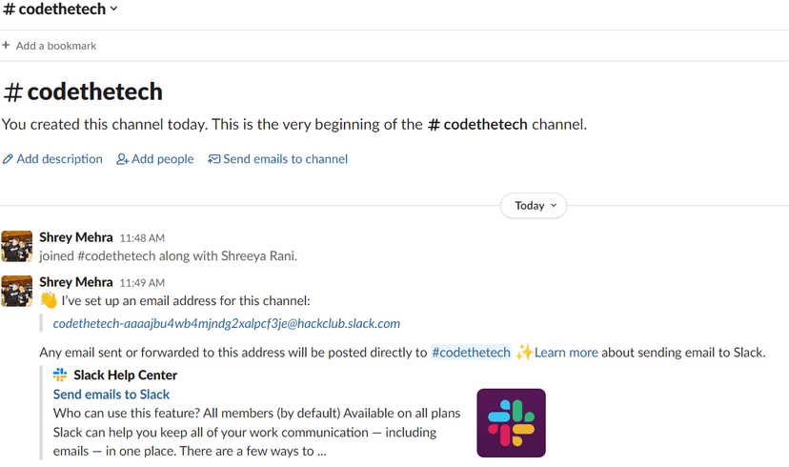Click the Slack logo preview thumbnail

point(511,422)
